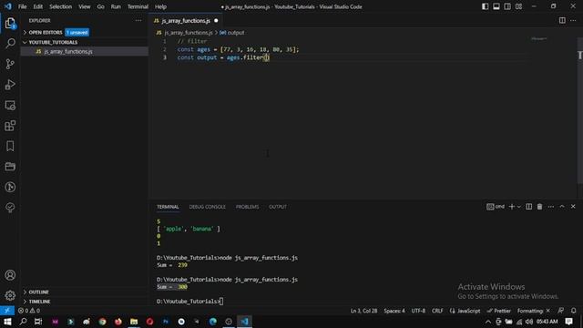583x328 pixels.
Task: Select js_array_functions.js in the file tree
Action: pos(68,51)
